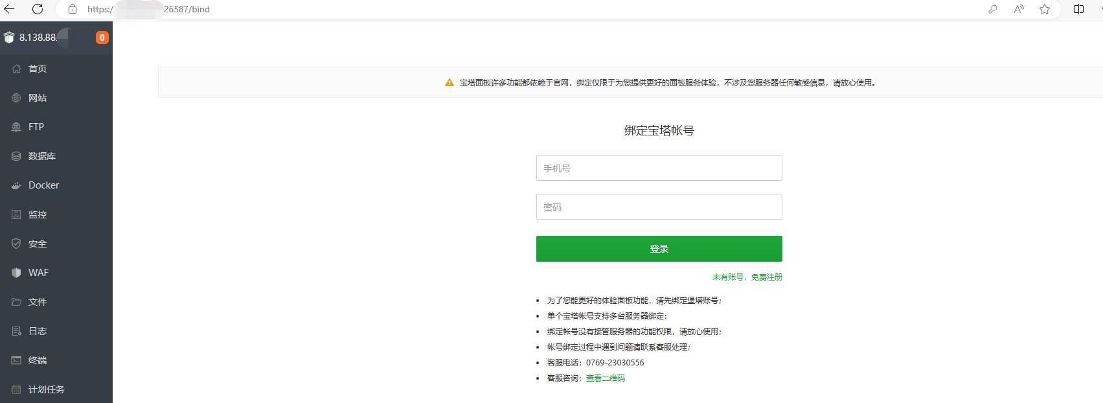Open Docker menu item
The width and height of the screenshot is (1103, 403).
[x=56, y=185]
